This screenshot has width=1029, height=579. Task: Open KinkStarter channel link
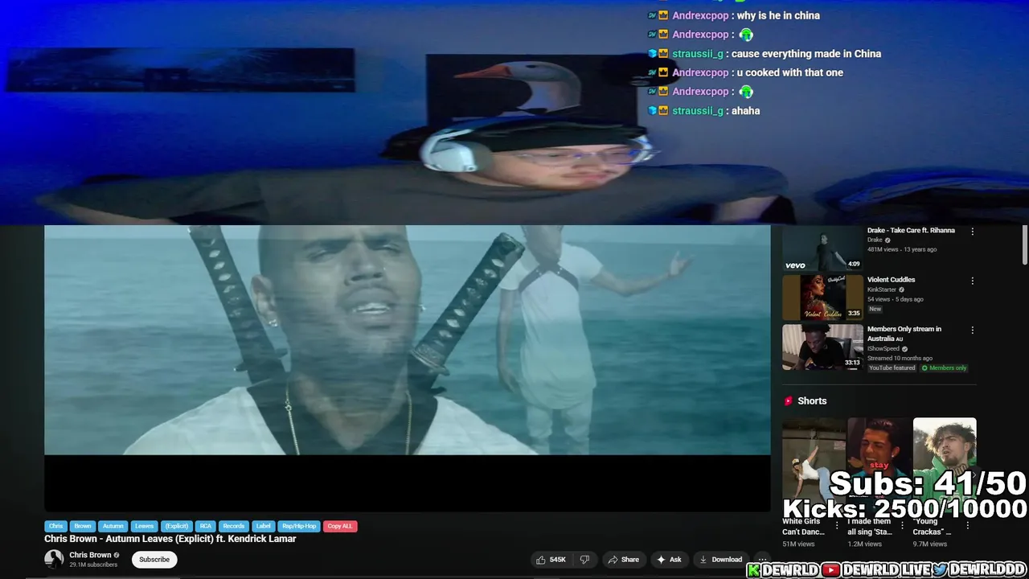[881, 289]
